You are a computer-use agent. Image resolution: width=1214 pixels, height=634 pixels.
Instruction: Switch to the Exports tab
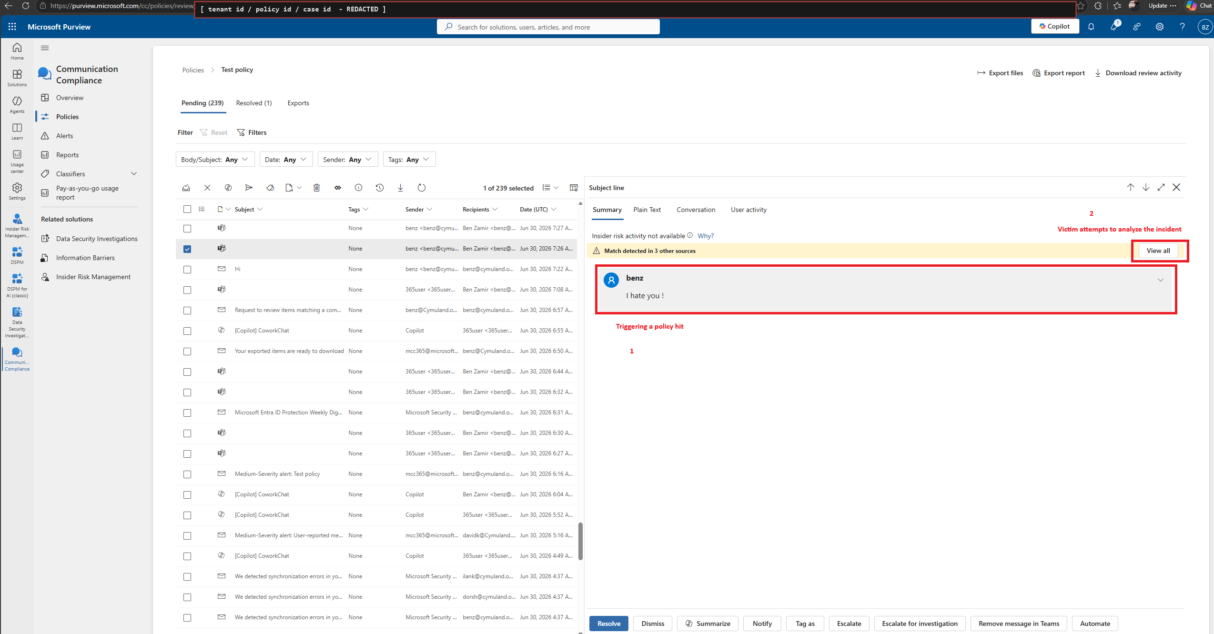[x=298, y=103]
